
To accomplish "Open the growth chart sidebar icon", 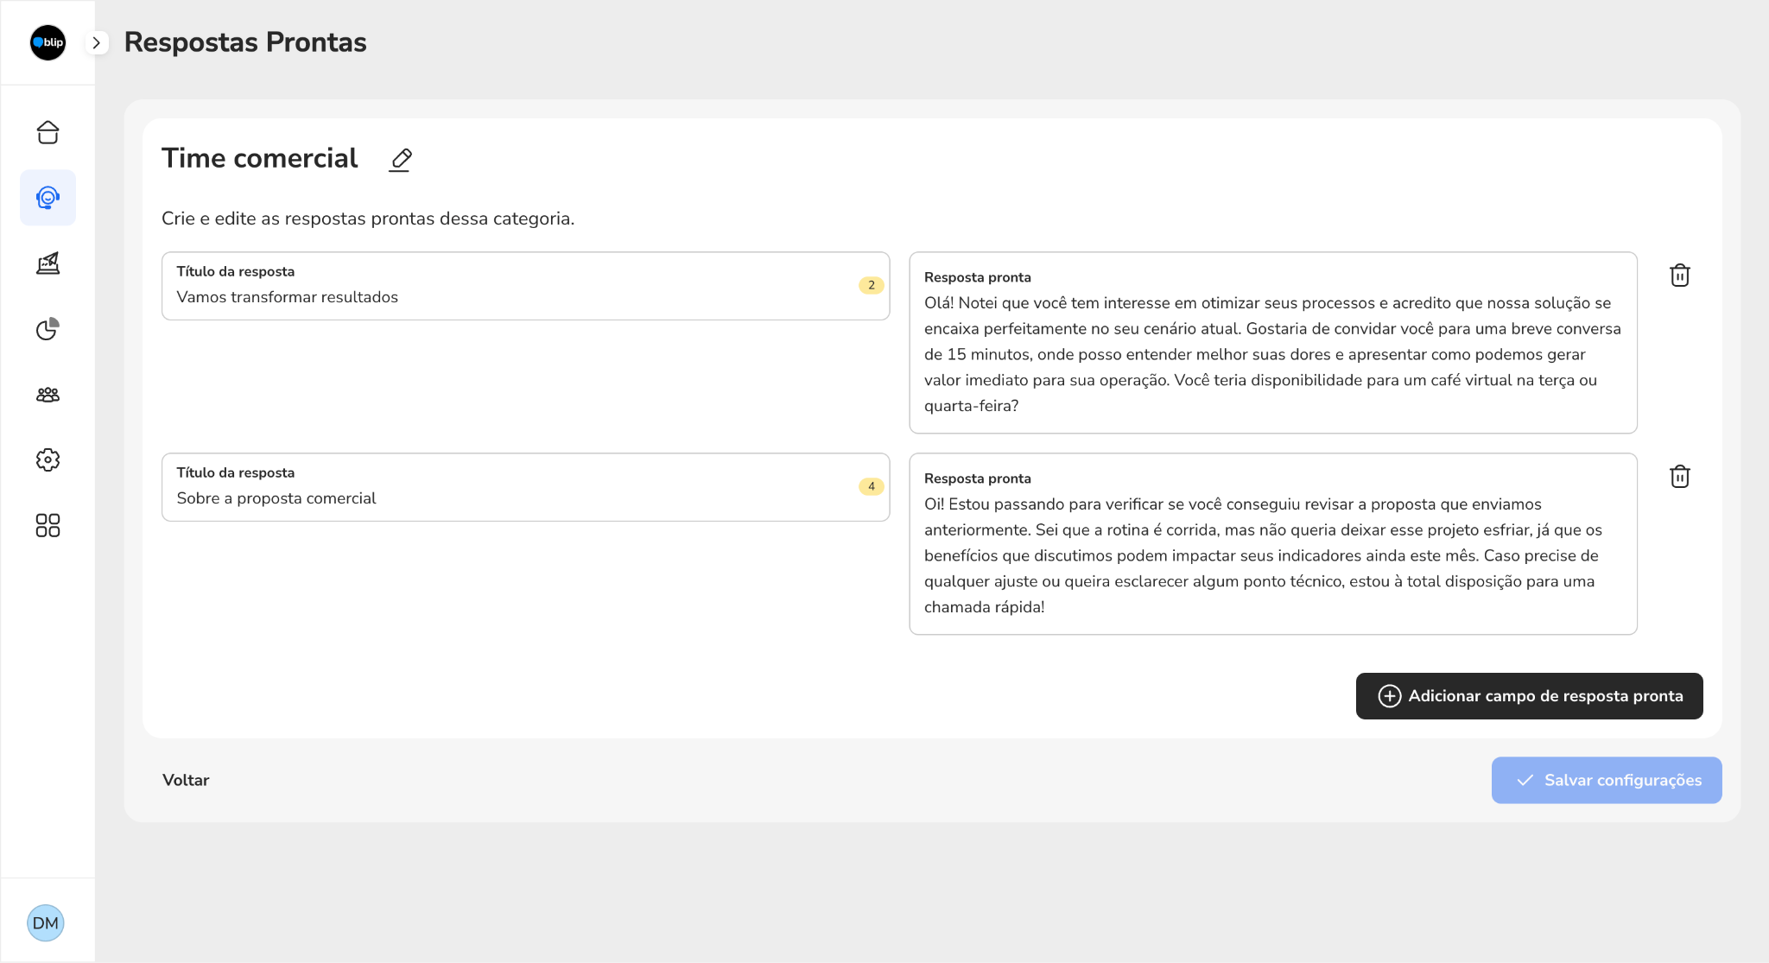I will click(x=48, y=263).
